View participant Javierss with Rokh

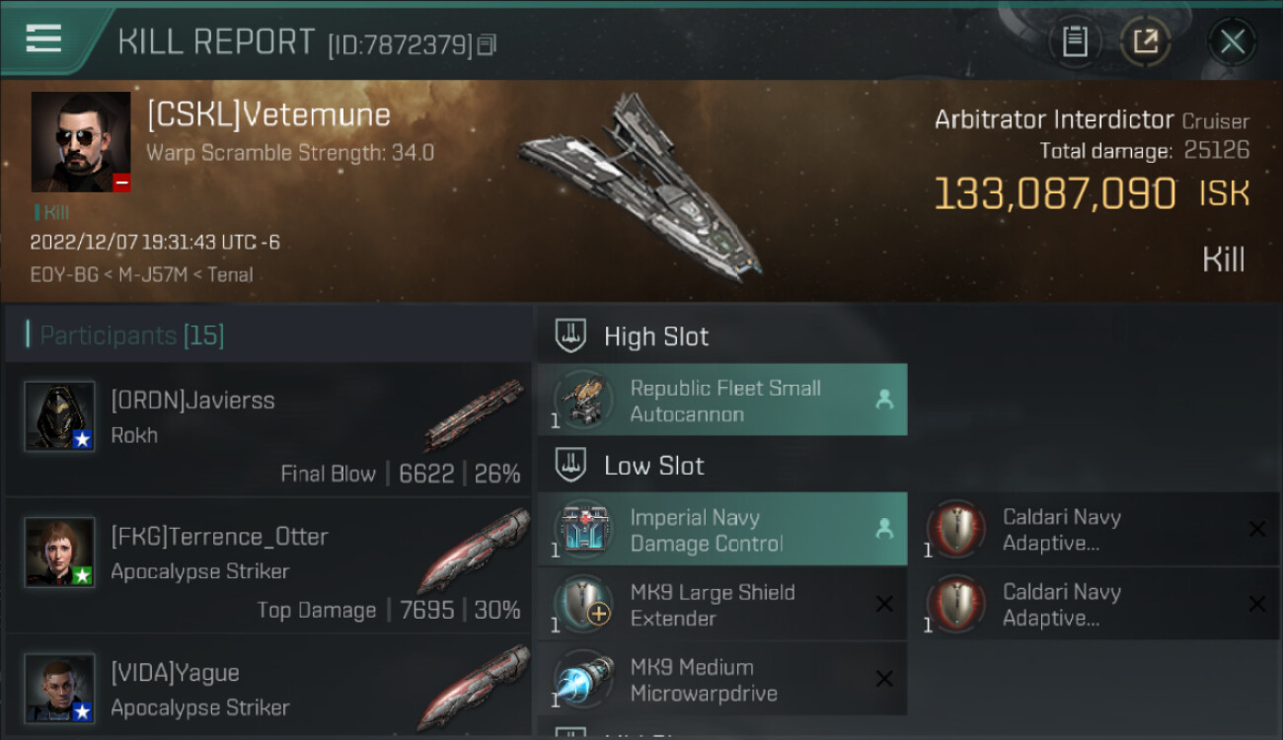268,429
